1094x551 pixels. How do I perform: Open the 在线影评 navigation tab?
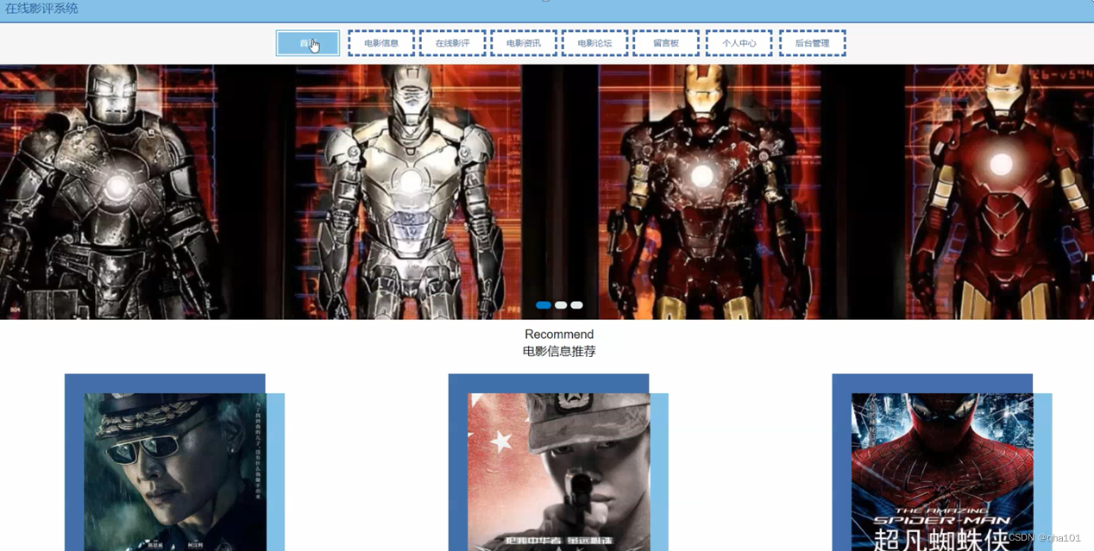click(x=452, y=43)
